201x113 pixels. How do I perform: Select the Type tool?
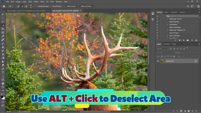click(x=3, y=73)
